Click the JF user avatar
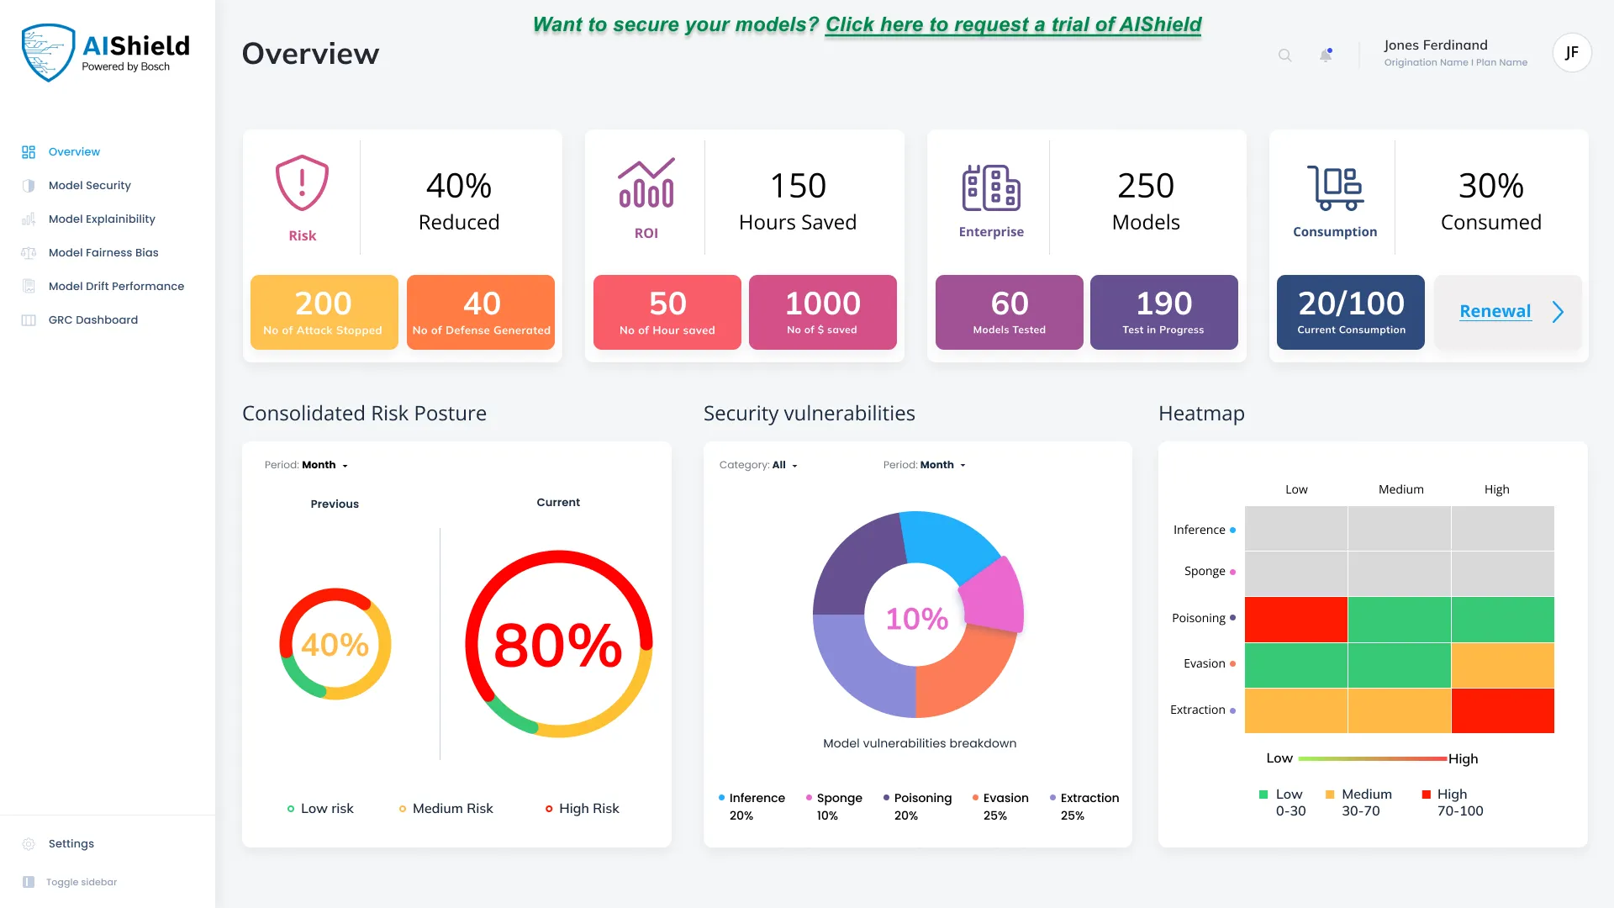1614x908 pixels. coord(1571,53)
